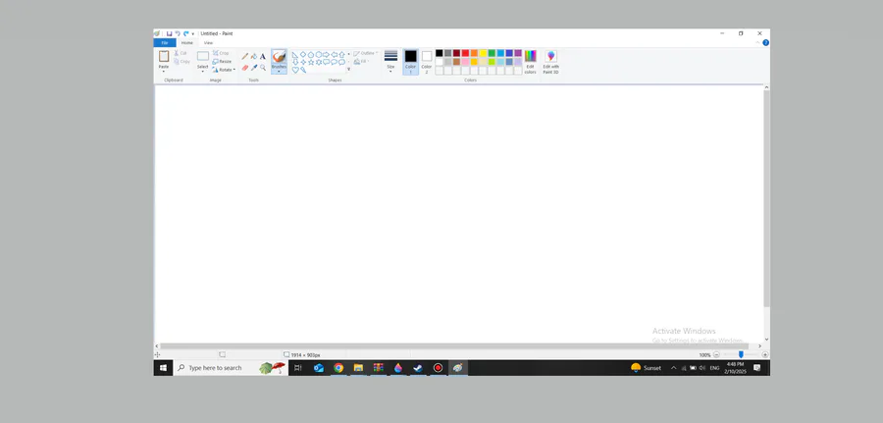Image resolution: width=883 pixels, height=423 pixels.
Task: Click the zoom slider thumb
Action: coord(741,354)
